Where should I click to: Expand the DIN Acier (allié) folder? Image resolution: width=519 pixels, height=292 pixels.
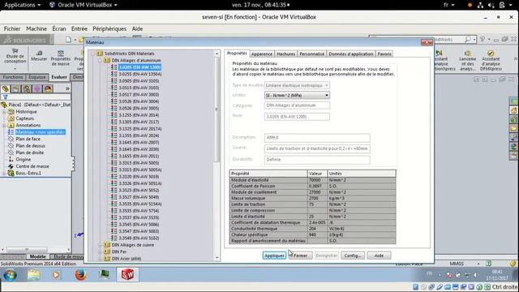[x=101, y=259]
